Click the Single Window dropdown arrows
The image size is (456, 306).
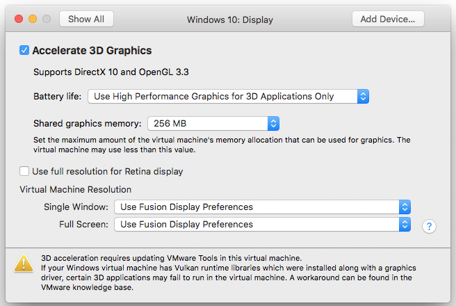coord(405,207)
